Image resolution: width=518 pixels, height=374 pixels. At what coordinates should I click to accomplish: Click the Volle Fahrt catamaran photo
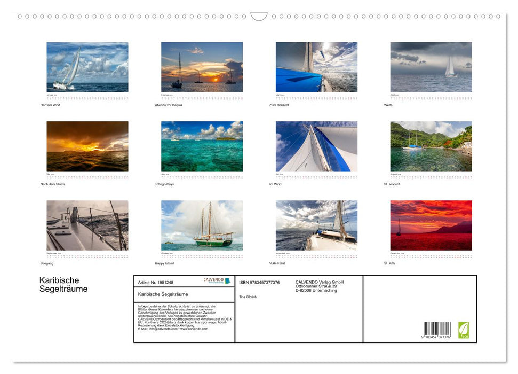317,225
